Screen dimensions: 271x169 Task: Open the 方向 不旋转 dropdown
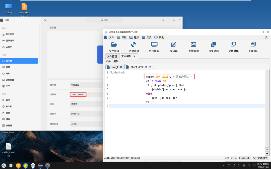coord(86,104)
